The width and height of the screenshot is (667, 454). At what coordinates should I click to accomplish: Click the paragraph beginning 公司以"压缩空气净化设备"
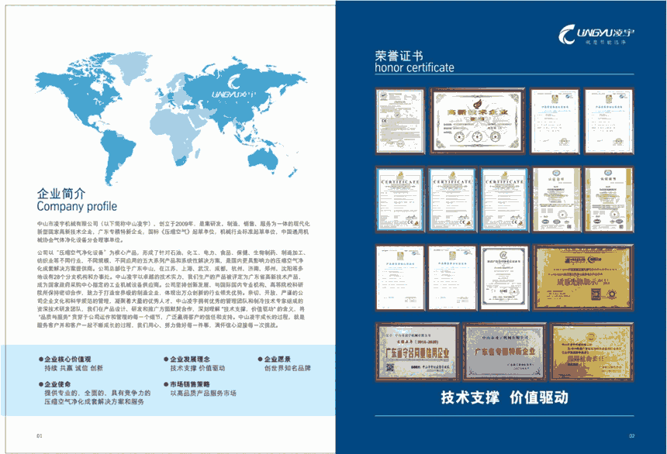point(171,289)
